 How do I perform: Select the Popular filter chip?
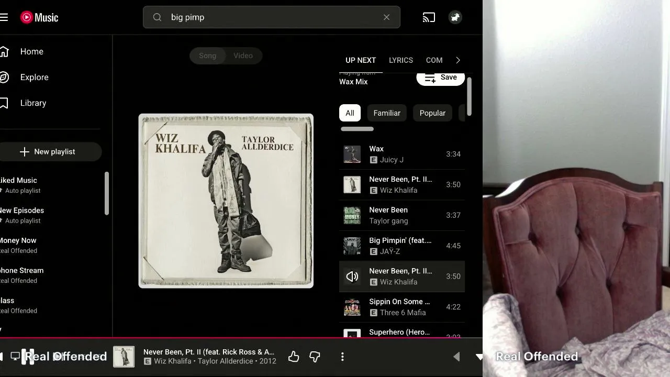[x=432, y=113]
